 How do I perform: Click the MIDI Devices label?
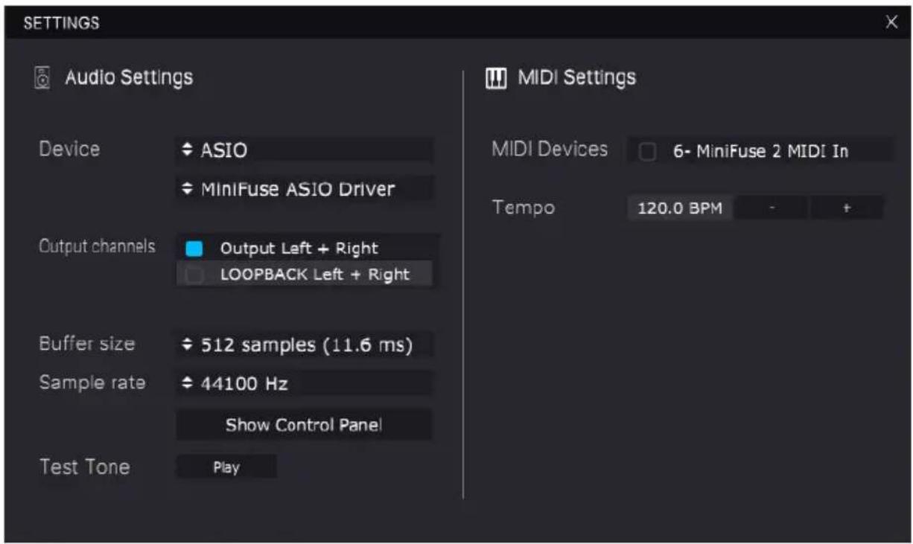tap(550, 149)
